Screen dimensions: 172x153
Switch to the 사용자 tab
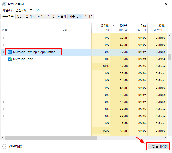62,16
